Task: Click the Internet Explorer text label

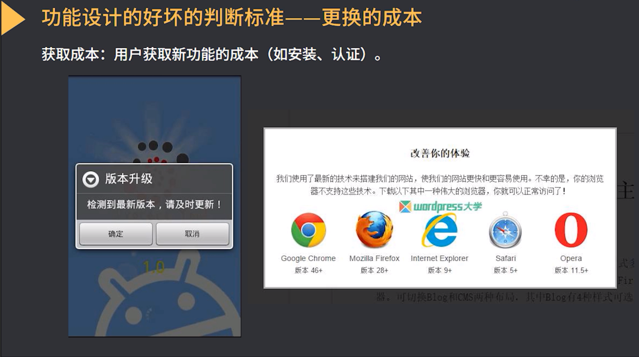Action: coord(439,258)
